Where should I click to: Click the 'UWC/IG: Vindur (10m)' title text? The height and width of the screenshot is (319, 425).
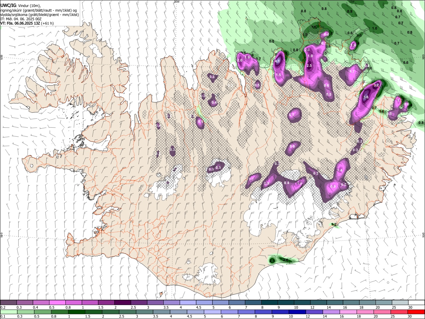pos(20,6)
